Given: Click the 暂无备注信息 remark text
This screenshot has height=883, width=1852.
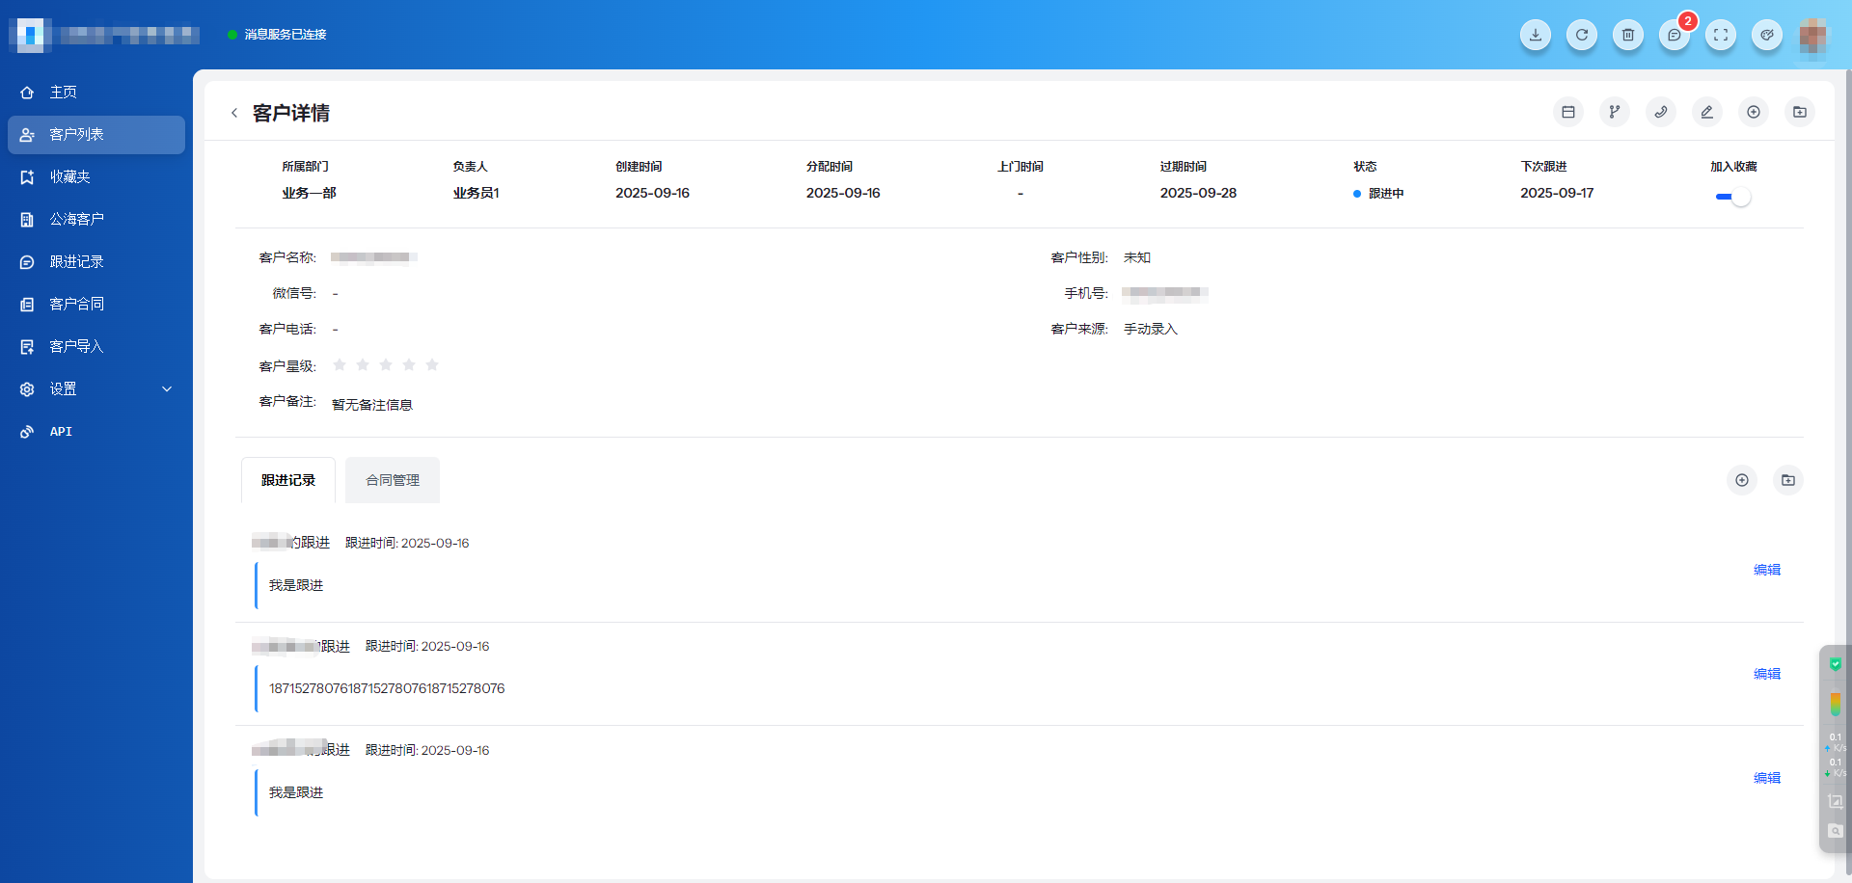Looking at the screenshot, I should point(372,405).
